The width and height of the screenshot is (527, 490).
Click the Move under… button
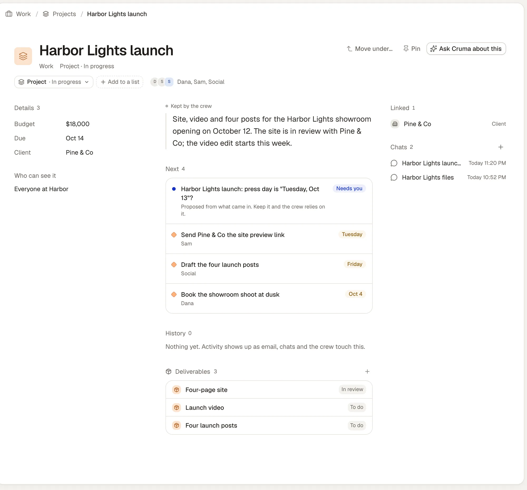369,49
